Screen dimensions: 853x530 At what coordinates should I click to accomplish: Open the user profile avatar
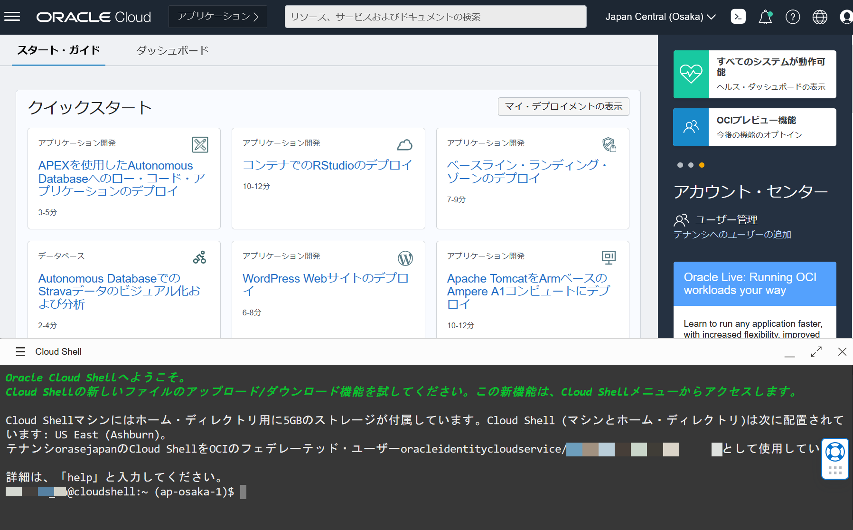(846, 17)
